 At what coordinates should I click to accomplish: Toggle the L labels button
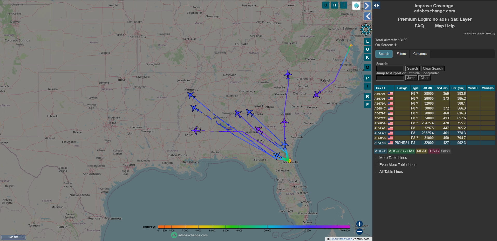(367, 41)
